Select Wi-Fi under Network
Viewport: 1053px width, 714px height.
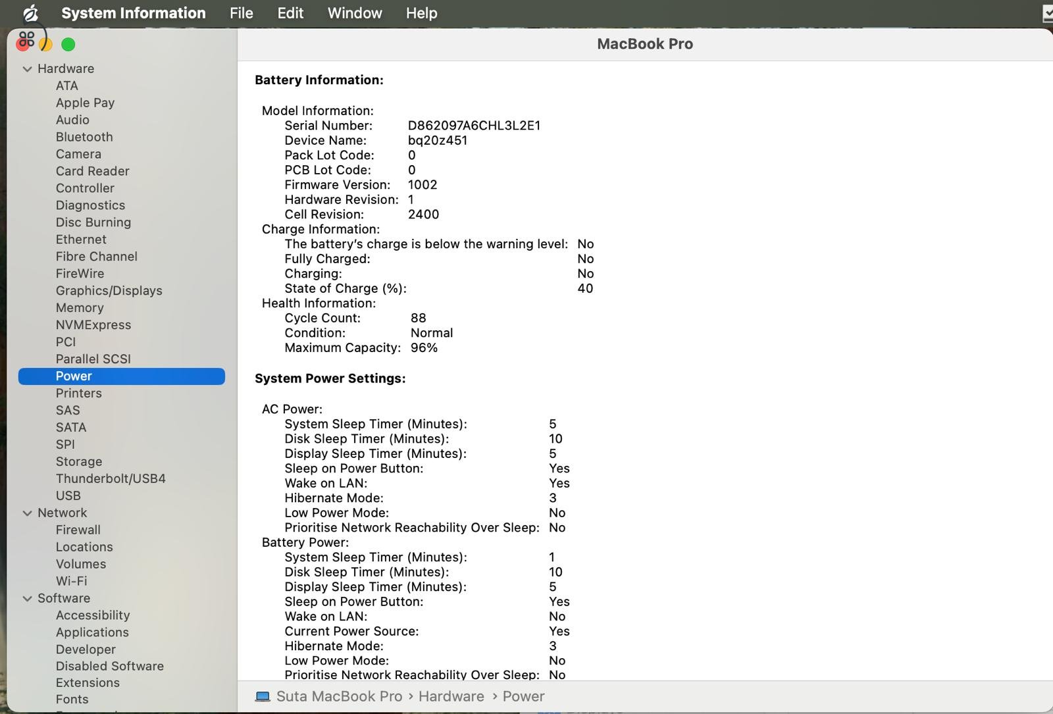click(71, 581)
